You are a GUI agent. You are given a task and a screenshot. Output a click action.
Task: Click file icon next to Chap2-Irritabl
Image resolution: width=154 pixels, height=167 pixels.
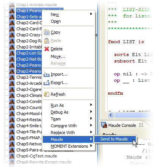12,47
